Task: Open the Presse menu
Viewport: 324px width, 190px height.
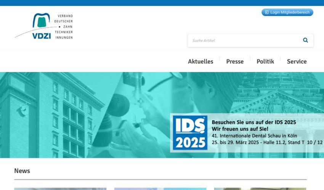Action: (235, 62)
